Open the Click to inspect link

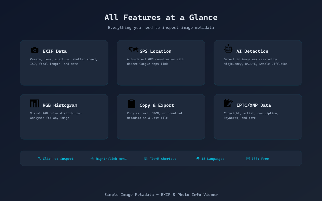pos(58,159)
